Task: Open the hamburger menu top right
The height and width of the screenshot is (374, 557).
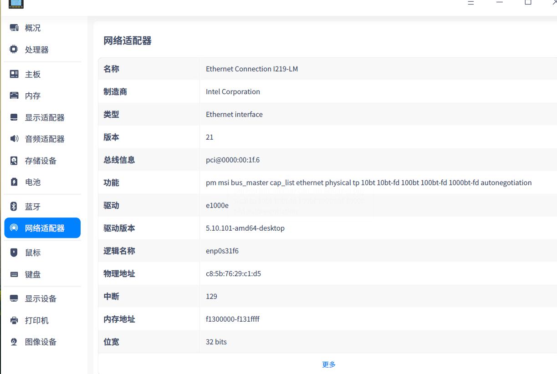Action: [x=470, y=3]
